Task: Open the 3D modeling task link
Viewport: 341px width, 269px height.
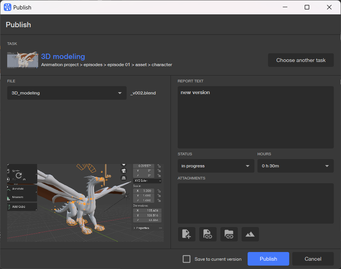Action: (63, 57)
